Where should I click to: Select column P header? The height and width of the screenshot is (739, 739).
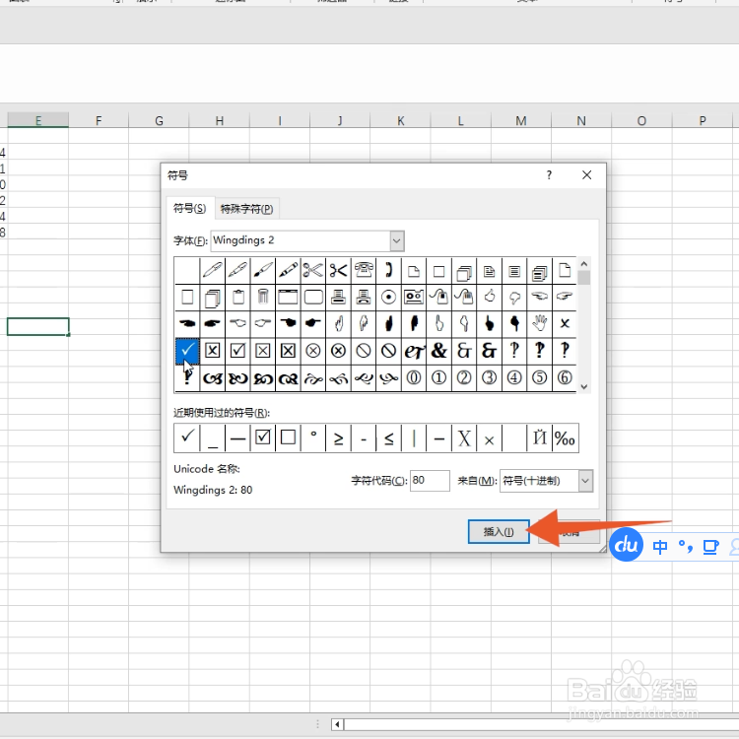pyautogui.click(x=703, y=120)
